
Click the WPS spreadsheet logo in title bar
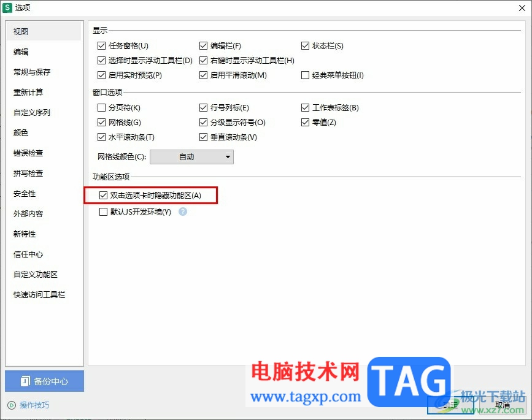click(7, 7)
